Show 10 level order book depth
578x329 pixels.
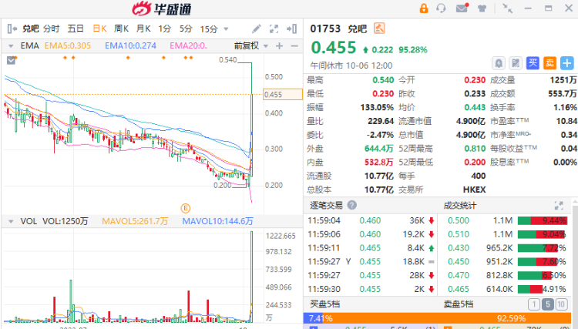tap(561, 304)
